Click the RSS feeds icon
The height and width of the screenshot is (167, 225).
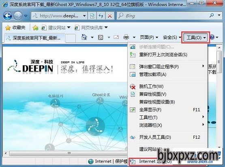101,38
